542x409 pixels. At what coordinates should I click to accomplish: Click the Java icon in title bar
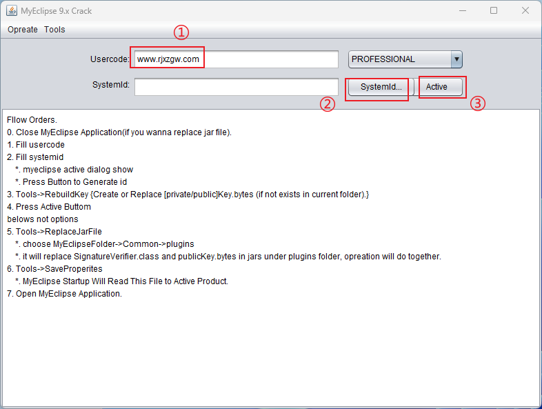12,11
